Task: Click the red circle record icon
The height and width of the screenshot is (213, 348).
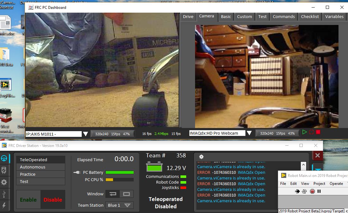Action: click(x=311, y=132)
